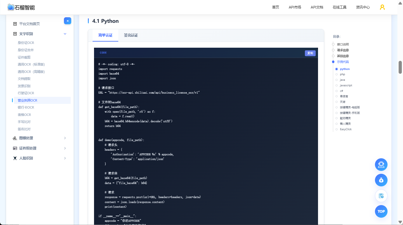Expand the 图像处理 section chevron
Image resolution: width=403 pixels, height=225 pixels.
tap(65, 138)
